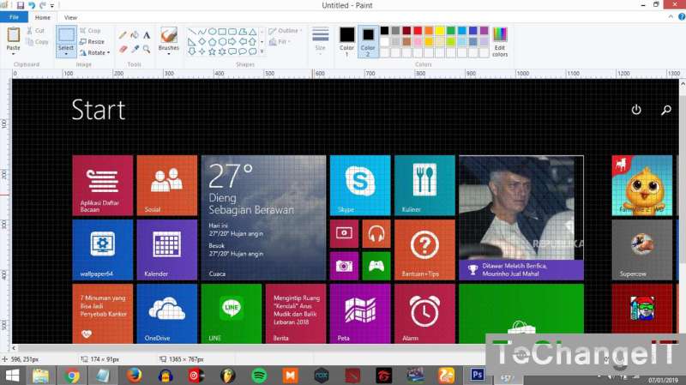The height and width of the screenshot is (385, 686).
Task: Collapse the ribbon with the chevron
Action: [671, 16]
